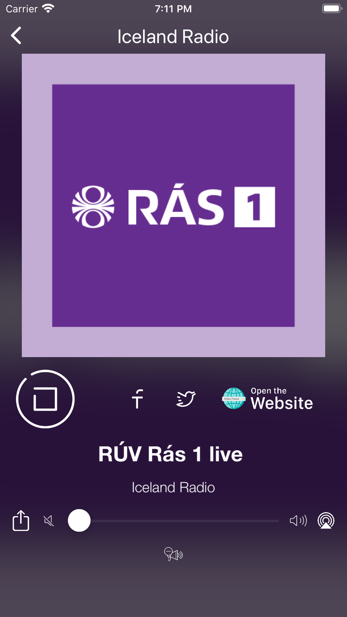Go back using the top-left chevron

coord(16,35)
